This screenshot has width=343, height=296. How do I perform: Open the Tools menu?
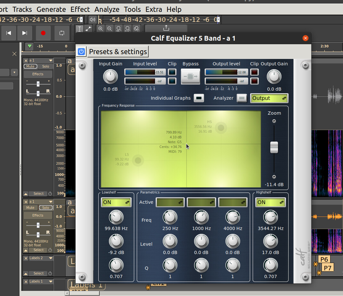click(132, 9)
